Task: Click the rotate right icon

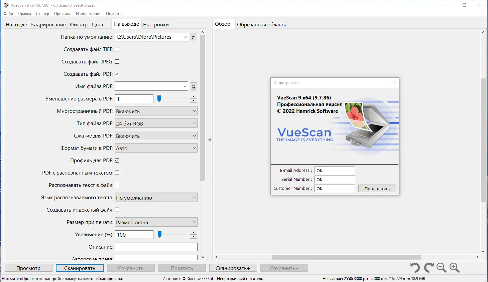Action: coord(429,268)
